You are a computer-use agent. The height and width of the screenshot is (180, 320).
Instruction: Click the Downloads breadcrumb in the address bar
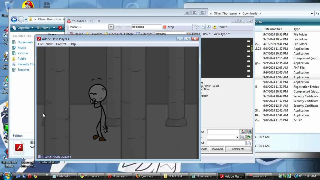pos(250,13)
